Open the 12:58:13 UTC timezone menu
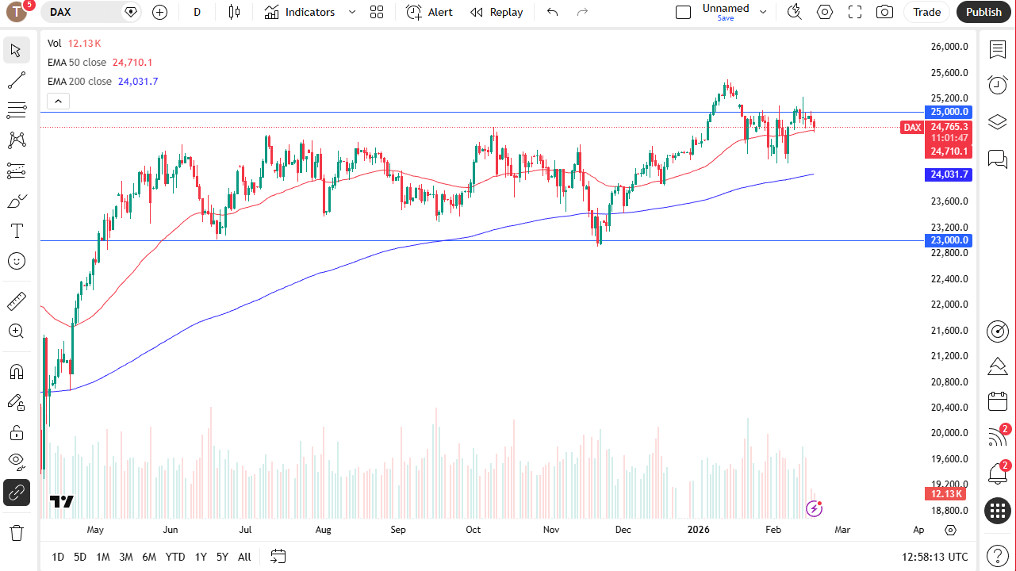Image resolution: width=1016 pixels, height=571 pixels. 935,557
